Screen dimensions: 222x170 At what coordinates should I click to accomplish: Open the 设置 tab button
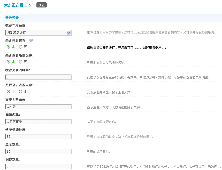[41, 5]
